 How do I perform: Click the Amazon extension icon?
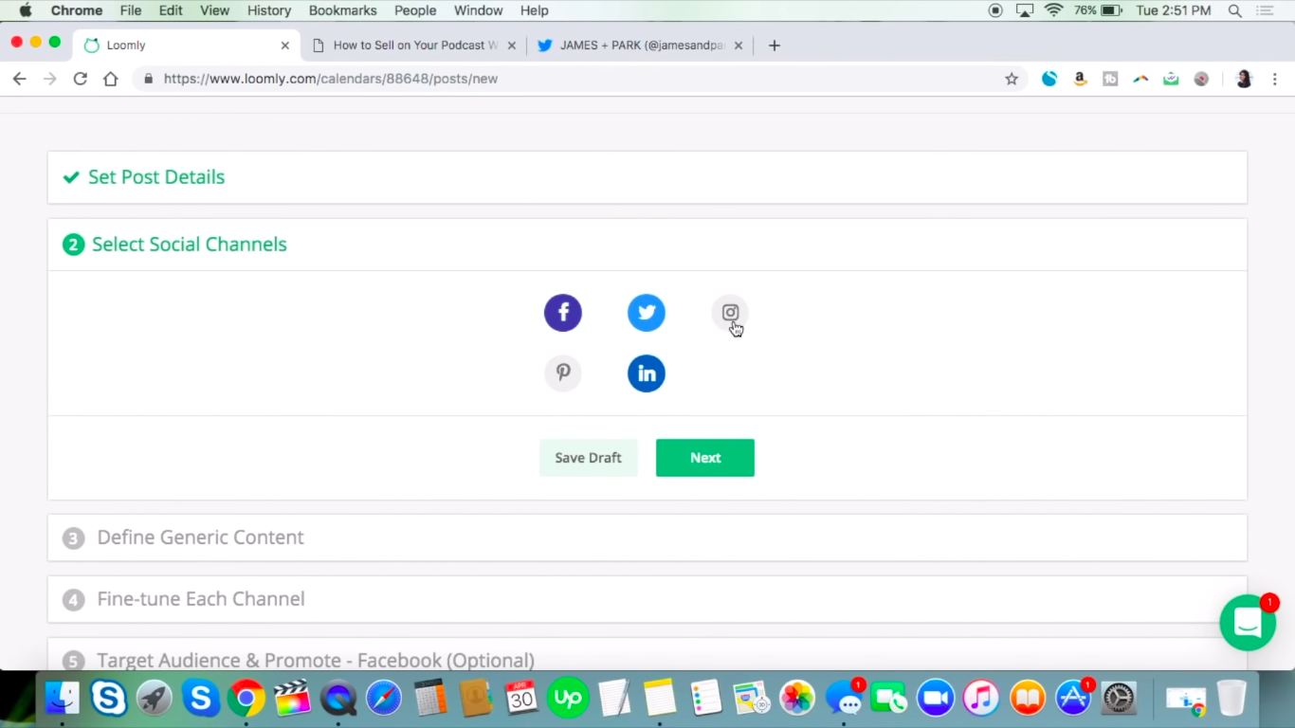tap(1080, 79)
